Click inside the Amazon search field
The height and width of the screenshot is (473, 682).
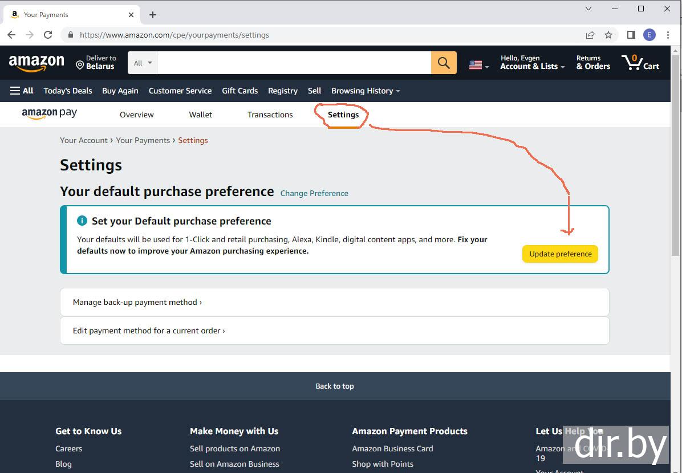point(294,63)
